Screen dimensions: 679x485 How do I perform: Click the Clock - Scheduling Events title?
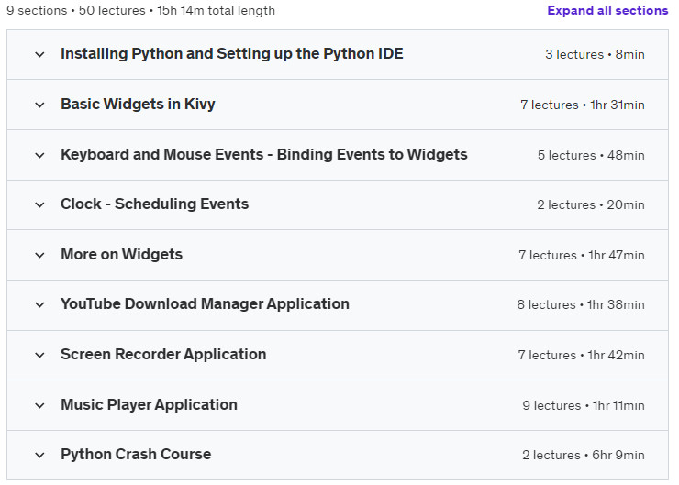154,204
